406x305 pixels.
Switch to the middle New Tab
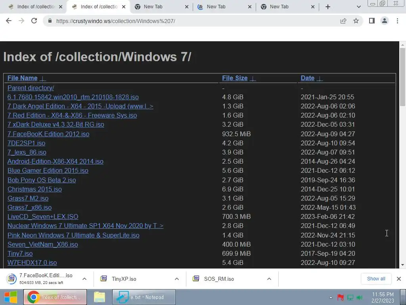[224, 7]
